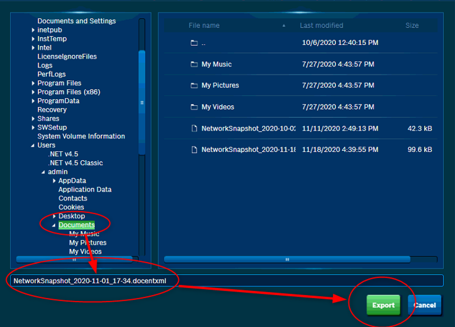Collapse the Users folder
This screenshot has height=327, width=455.
click(x=33, y=145)
